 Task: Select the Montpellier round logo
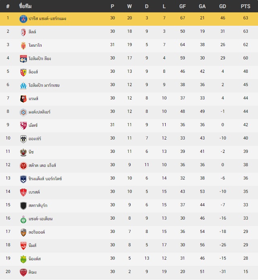(x=23, y=112)
